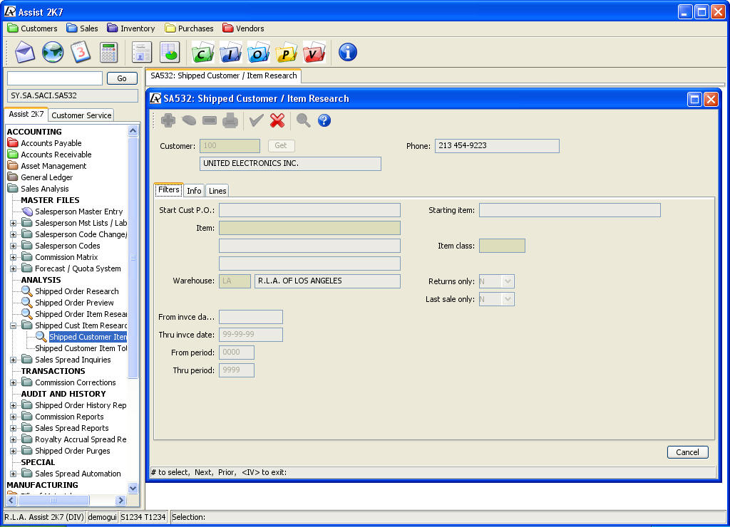Select Shipped Order Research in tree
Image resolution: width=730 pixels, height=527 pixels.
click(76, 291)
